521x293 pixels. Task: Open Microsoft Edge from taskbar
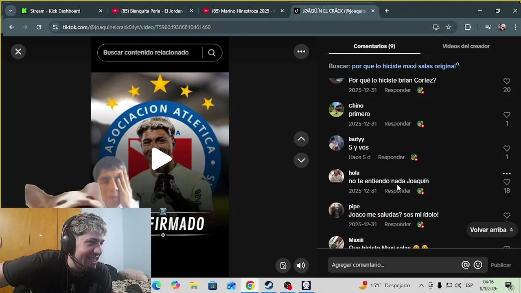click(157, 286)
